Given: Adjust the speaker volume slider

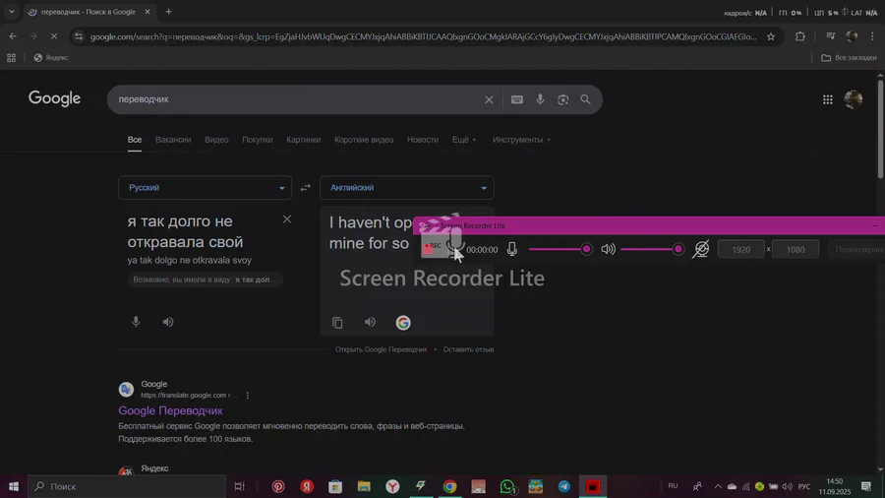Looking at the screenshot, I should (653, 249).
